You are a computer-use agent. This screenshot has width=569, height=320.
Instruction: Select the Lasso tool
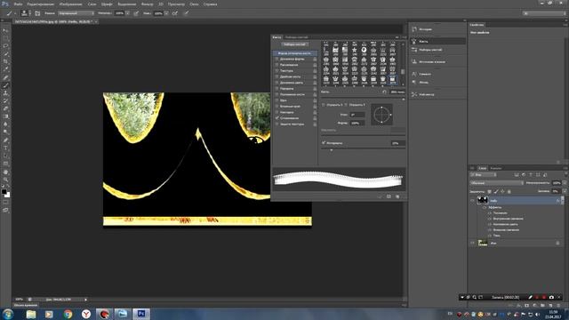click(5, 46)
